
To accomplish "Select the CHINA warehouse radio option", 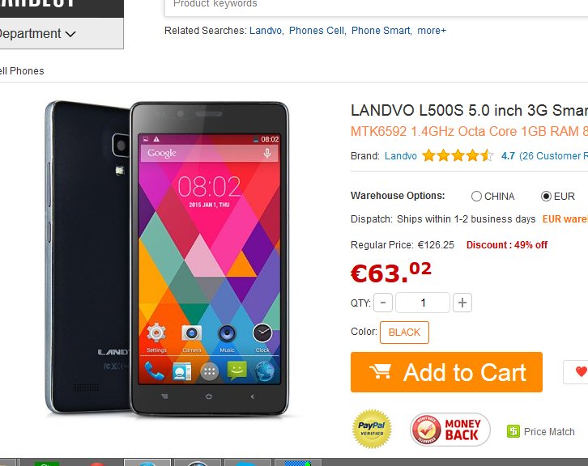I will pyautogui.click(x=476, y=197).
